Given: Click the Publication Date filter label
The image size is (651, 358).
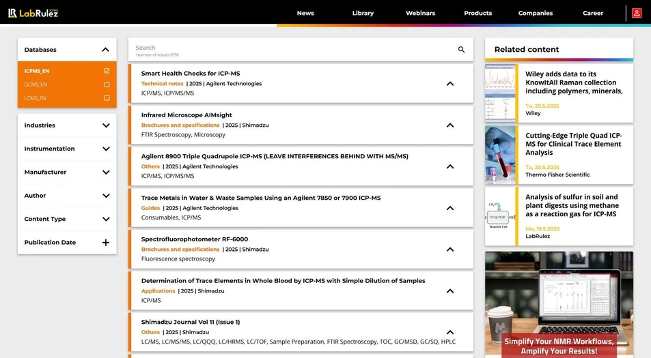Looking at the screenshot, I should pos(50,242).
